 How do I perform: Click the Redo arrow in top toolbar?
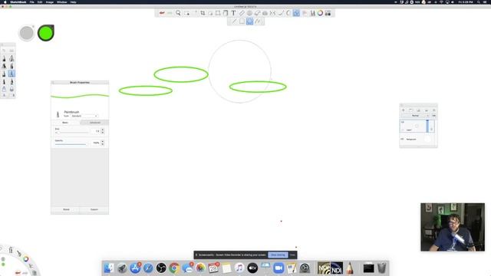coord(170,13)
